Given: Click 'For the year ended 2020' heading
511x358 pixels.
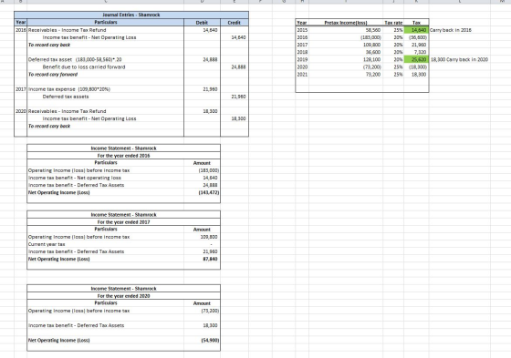Looking at the screenshot, I should (x=123, y=296).
